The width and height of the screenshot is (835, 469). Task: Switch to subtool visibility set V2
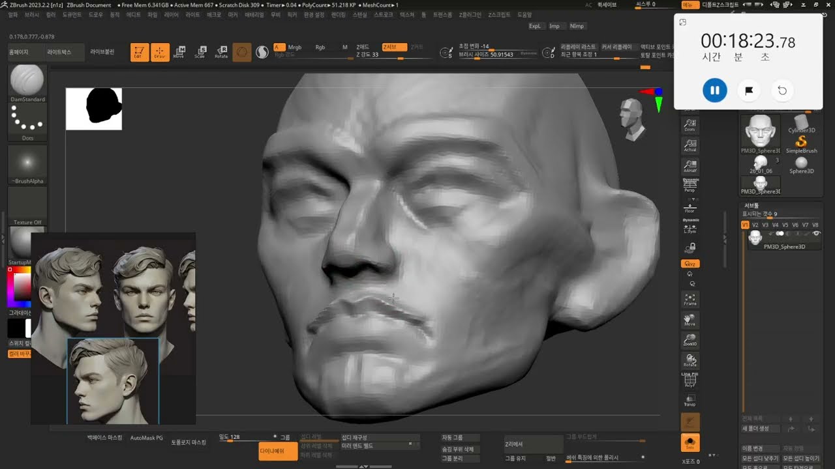(x=755, y=225)
